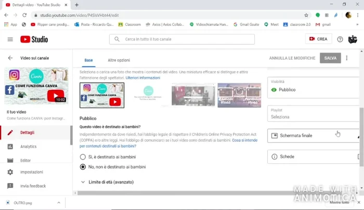Open the gmail bookmark

[323, 24]
